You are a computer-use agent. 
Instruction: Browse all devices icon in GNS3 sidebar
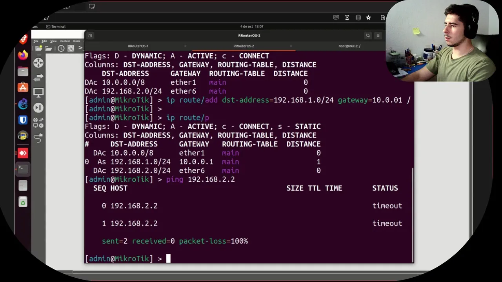(x=38, y=123)
